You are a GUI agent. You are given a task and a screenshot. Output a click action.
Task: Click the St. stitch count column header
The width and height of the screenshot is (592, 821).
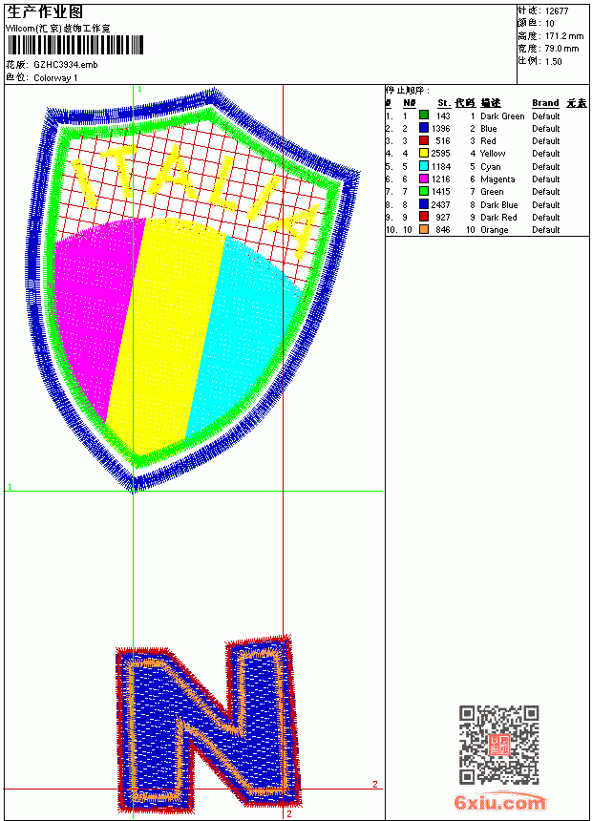pos(444,103)
